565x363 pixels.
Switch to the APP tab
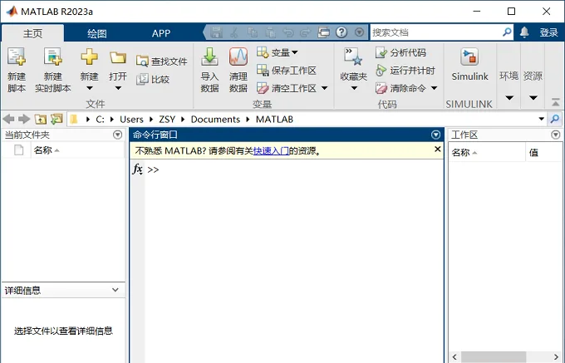pos(160,33)
